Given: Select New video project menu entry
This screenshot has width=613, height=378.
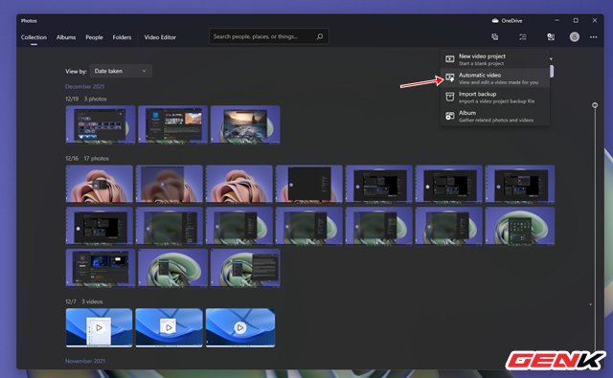Looking at the screenshot, I should tap(495, 59).
